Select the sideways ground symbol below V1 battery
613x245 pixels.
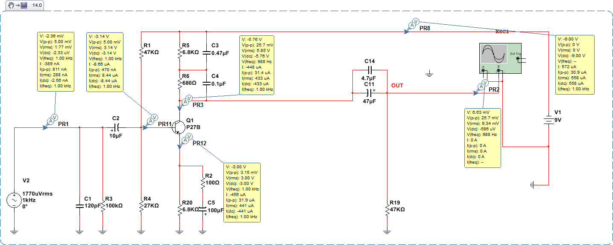pos(532,184)
